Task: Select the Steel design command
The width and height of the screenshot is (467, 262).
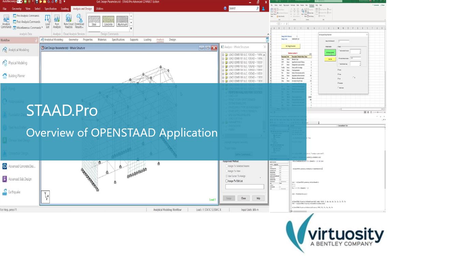Action: point(94,21)
